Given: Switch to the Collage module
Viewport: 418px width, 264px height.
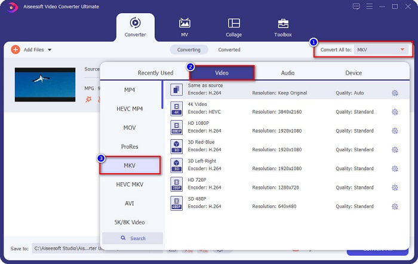Looking at the screenshot, I should click(233, 27).
